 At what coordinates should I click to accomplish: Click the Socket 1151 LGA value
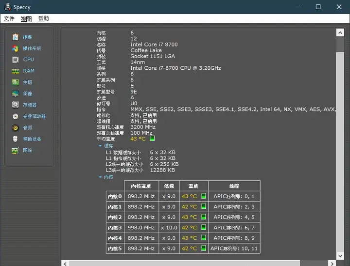(x=153, y=56)
